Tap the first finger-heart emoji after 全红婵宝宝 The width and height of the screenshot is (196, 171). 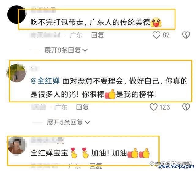(x=74, y=153)
